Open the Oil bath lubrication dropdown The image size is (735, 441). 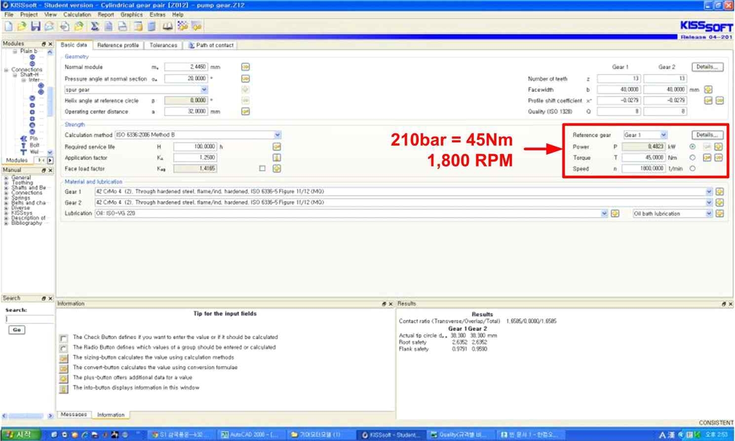(709, 213)
